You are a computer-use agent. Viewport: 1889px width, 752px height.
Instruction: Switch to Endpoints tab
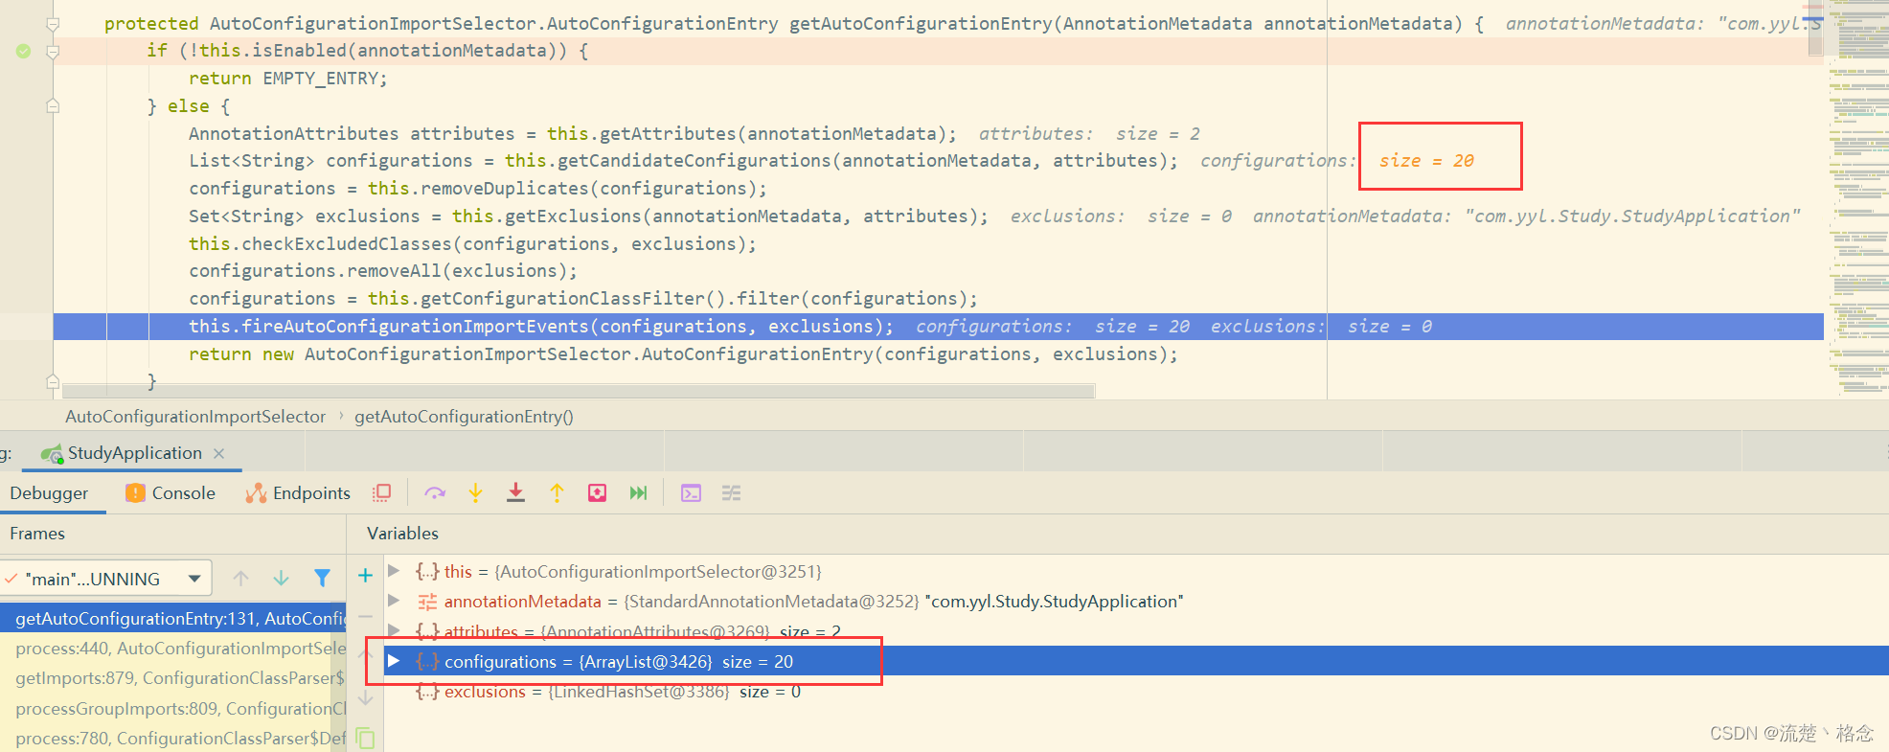298,492
